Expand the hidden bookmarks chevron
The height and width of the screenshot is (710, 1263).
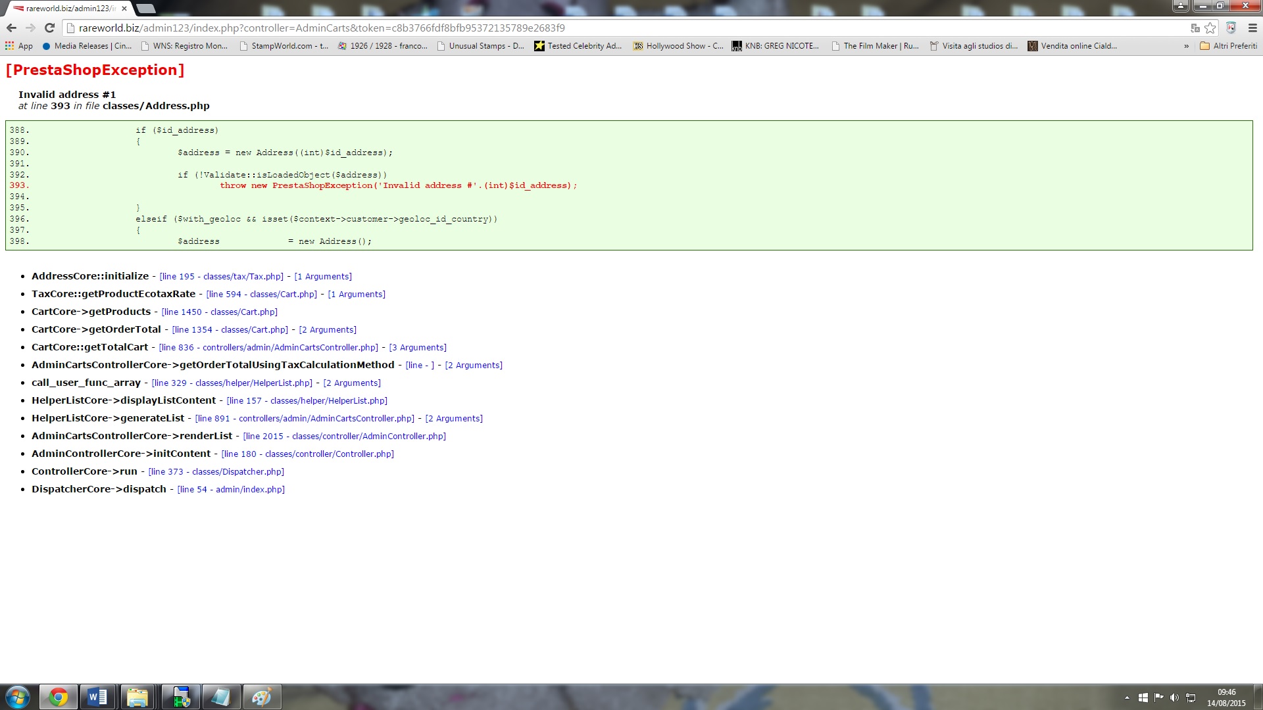click(1186, 46)
